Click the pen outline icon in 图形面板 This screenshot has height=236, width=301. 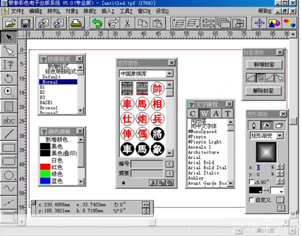click(x=254, y=126)
